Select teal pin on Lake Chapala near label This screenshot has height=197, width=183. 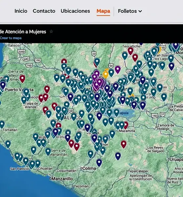[117, 113]
